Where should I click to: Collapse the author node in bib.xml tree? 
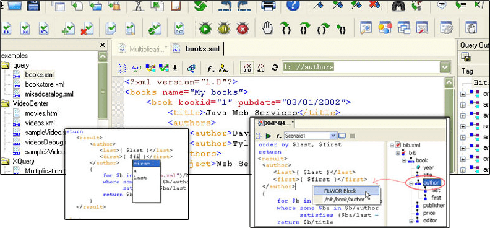tap(411, 183)
